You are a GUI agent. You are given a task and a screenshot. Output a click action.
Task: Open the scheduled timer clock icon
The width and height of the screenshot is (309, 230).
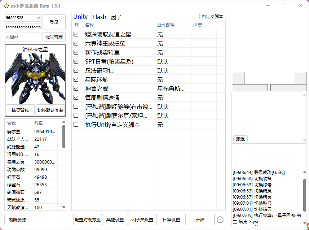pos(220,220)
